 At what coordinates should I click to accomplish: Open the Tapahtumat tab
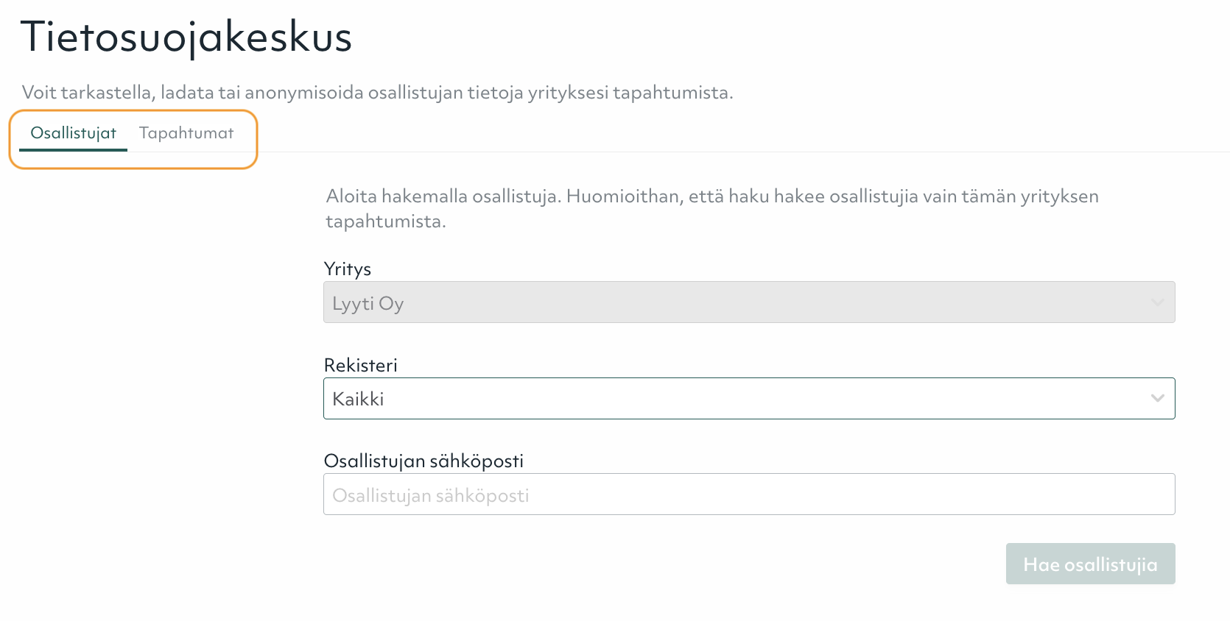point(186,133)
